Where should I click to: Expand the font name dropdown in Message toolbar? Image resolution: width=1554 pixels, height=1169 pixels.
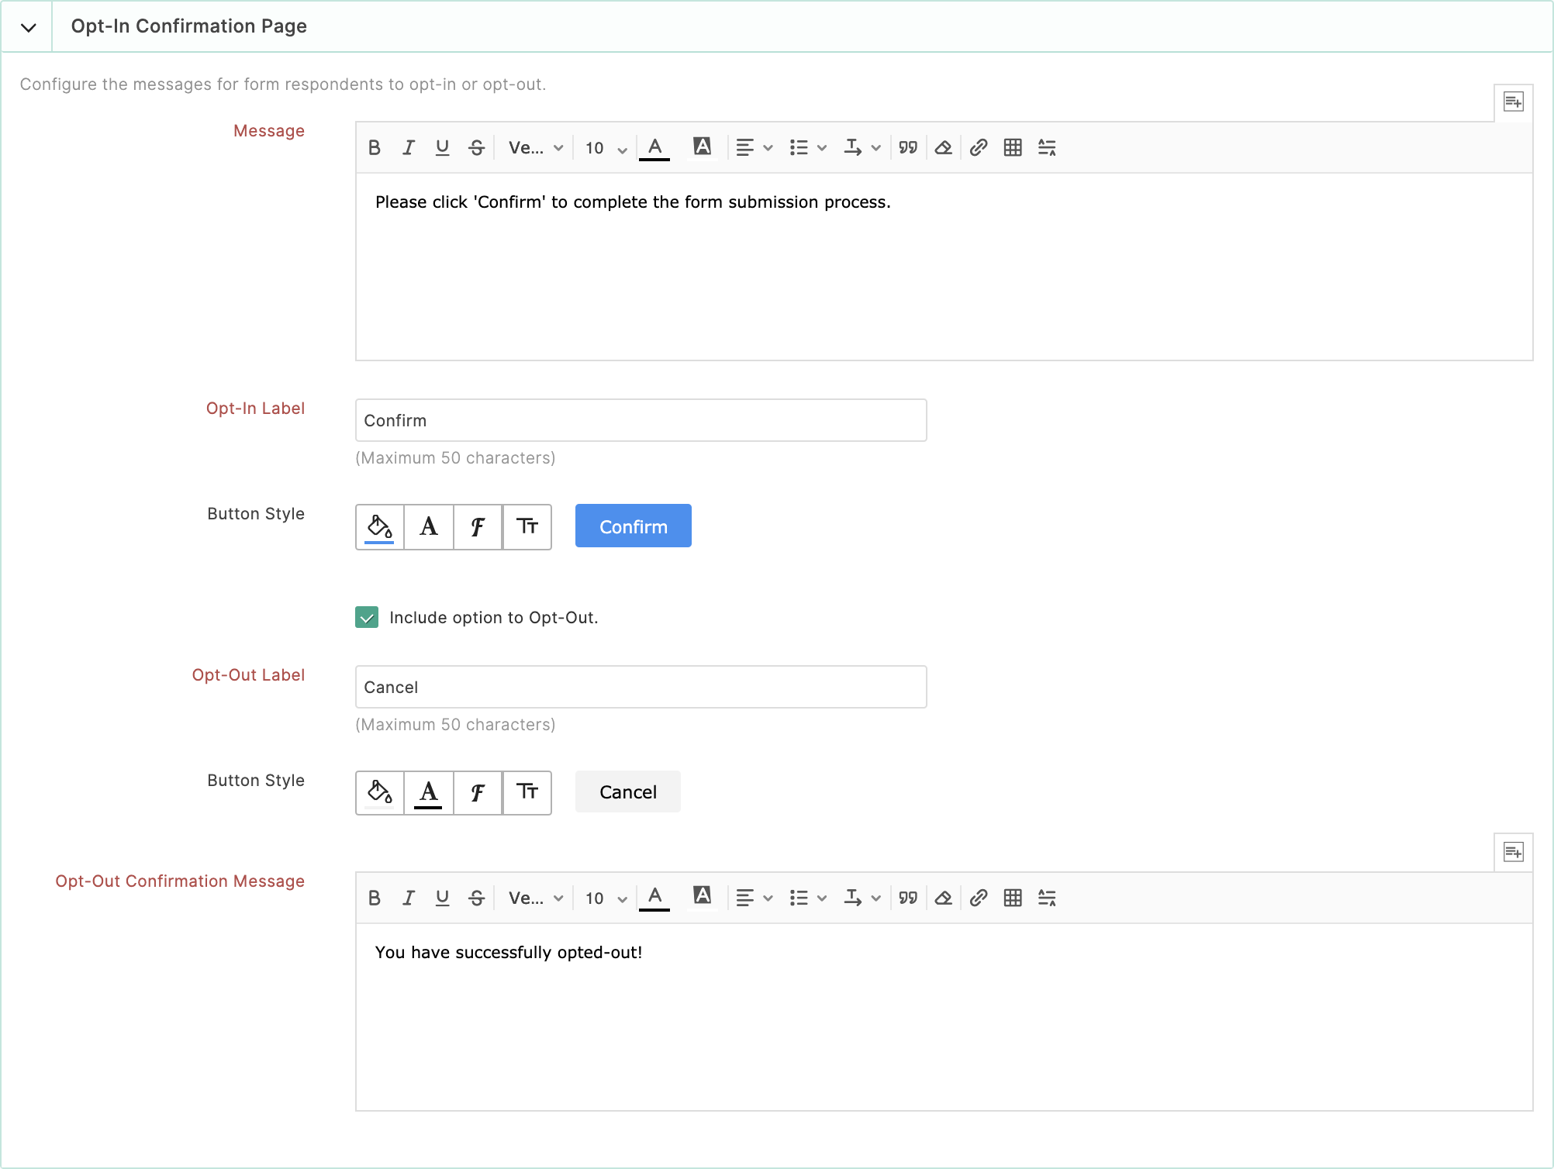[536, 149]
